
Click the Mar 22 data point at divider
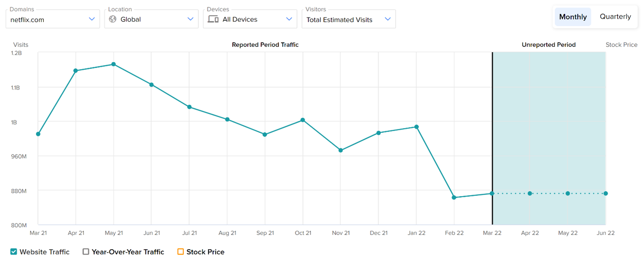[492, 193]
